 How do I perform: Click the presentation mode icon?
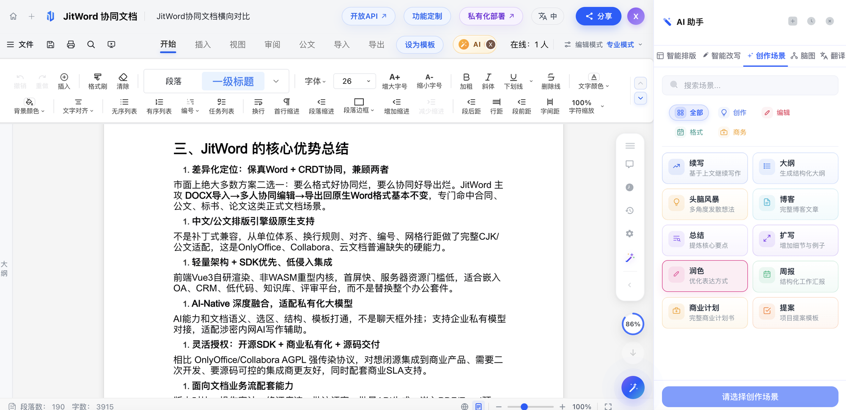(111, 44)
